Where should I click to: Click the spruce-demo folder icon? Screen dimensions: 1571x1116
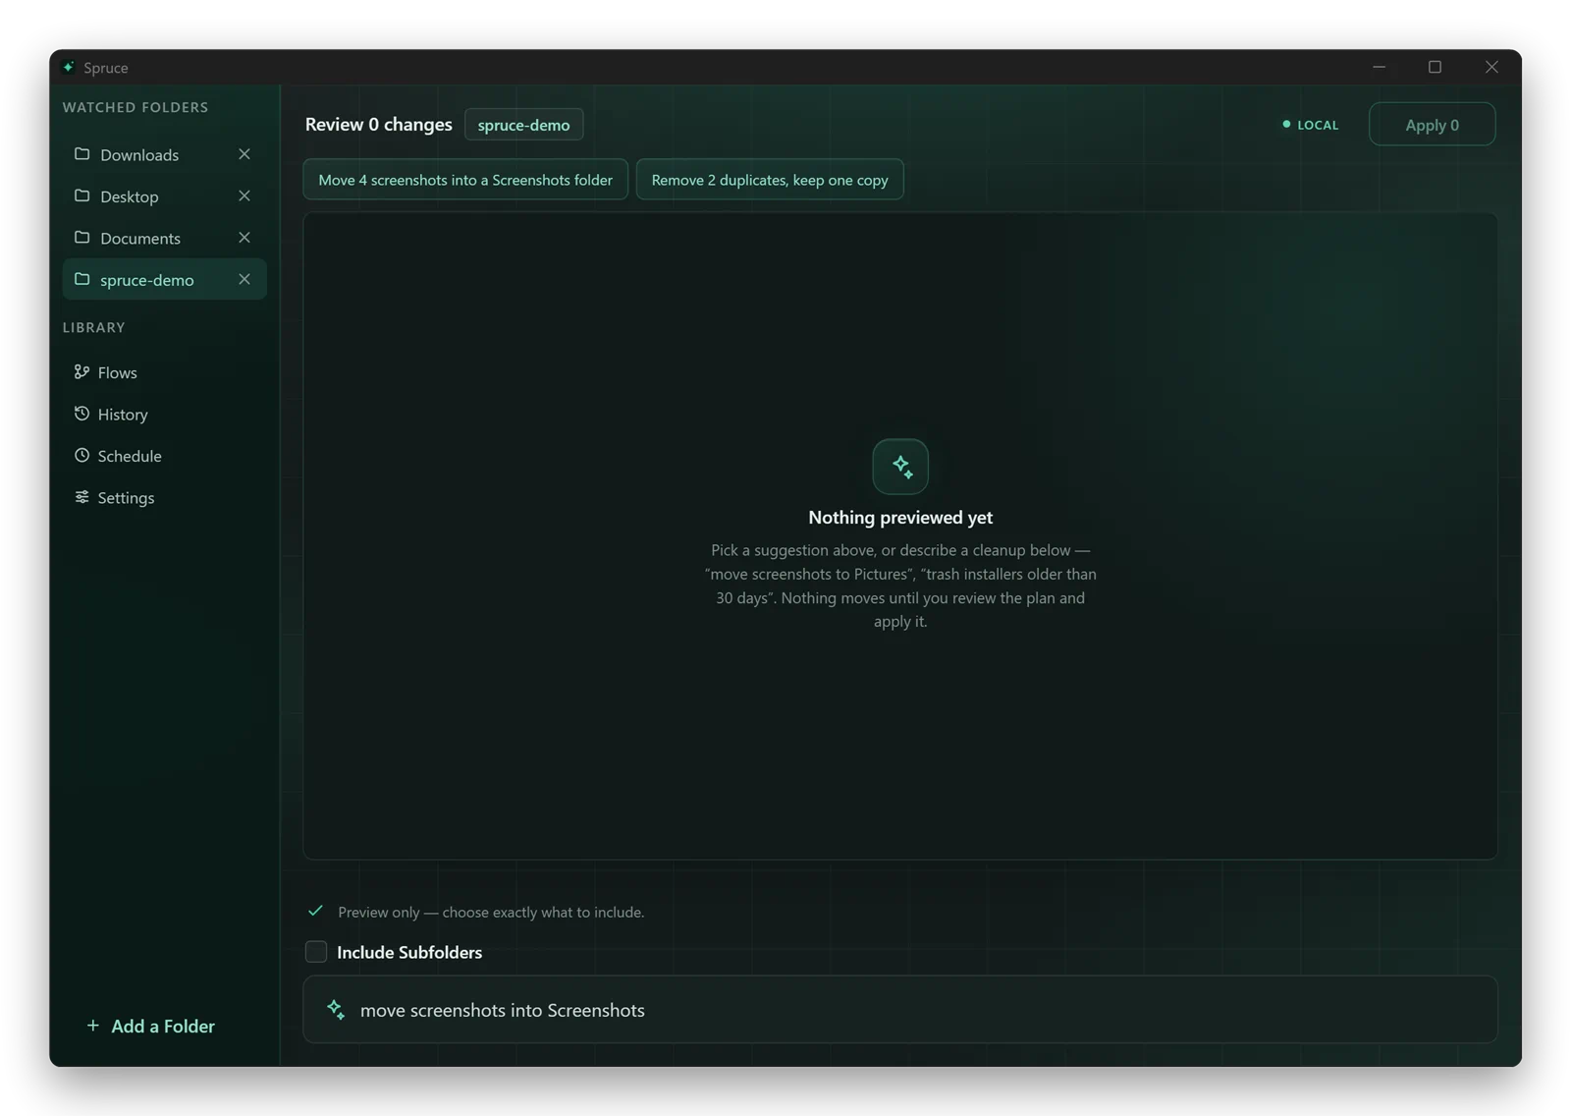point(81,279)
